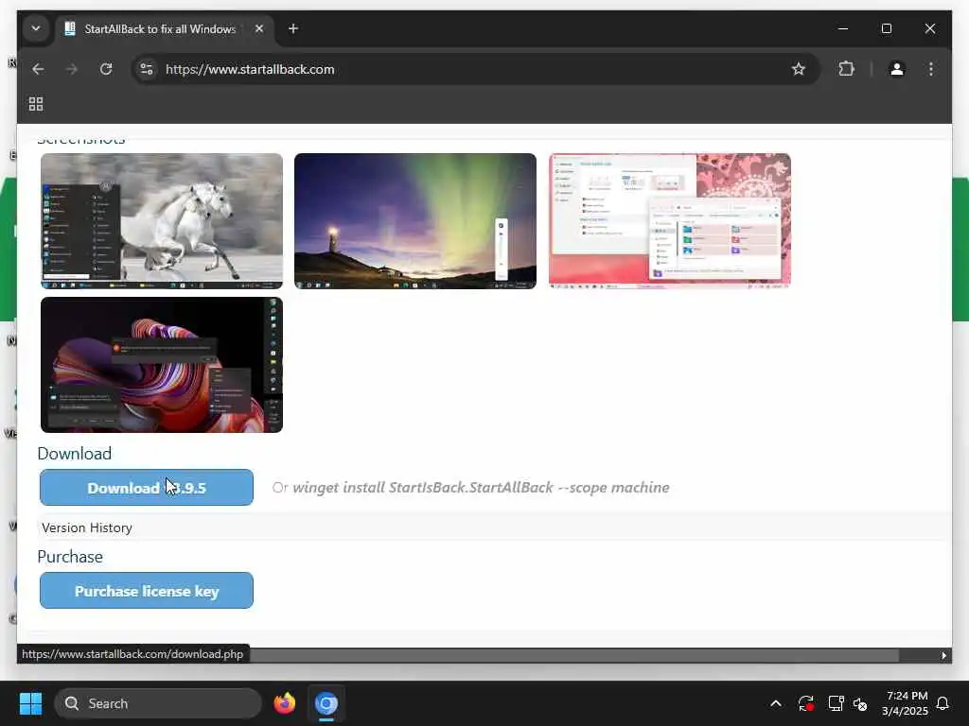969x726 pixels.
Task: Click the winget install command text
Action: click(481, 488)
